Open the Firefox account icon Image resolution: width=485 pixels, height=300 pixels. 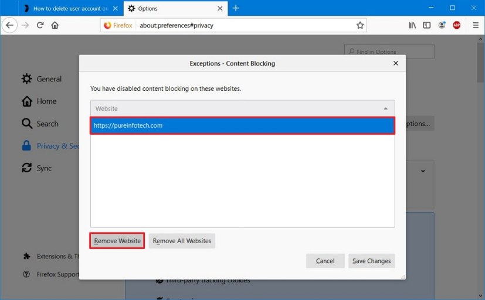442,25
